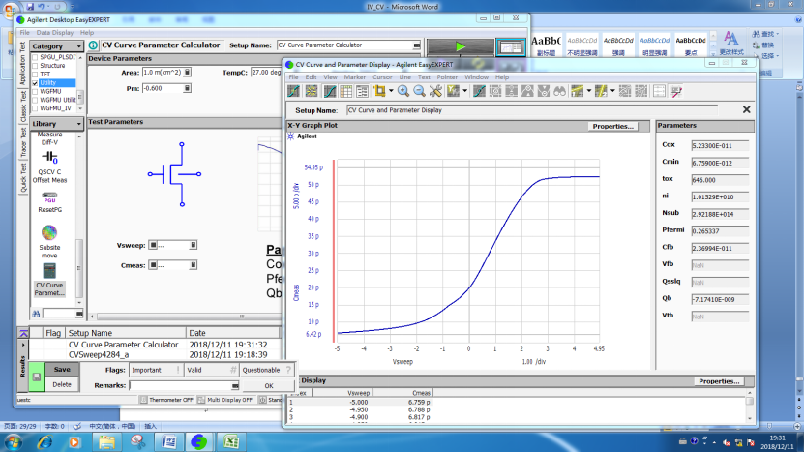Click the EasyEXPERT green icon on taskbar
The width and height of the screenshot is (804, 453).
click(199, 441)
